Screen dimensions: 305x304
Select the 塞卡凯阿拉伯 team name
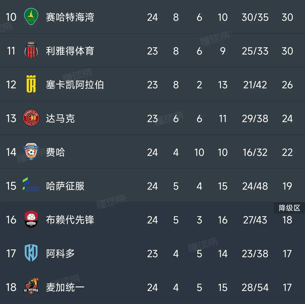click(x=75, y=85)
